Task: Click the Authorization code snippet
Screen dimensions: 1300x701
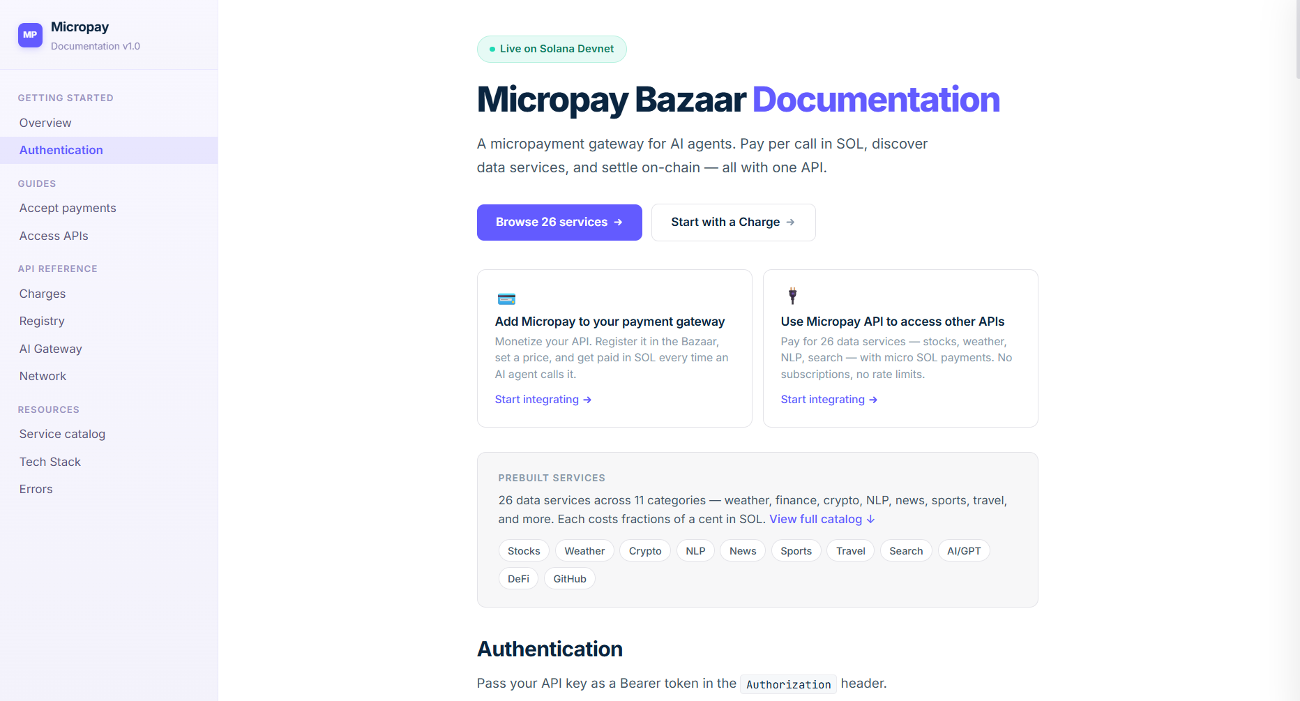Action: point(788,684)
